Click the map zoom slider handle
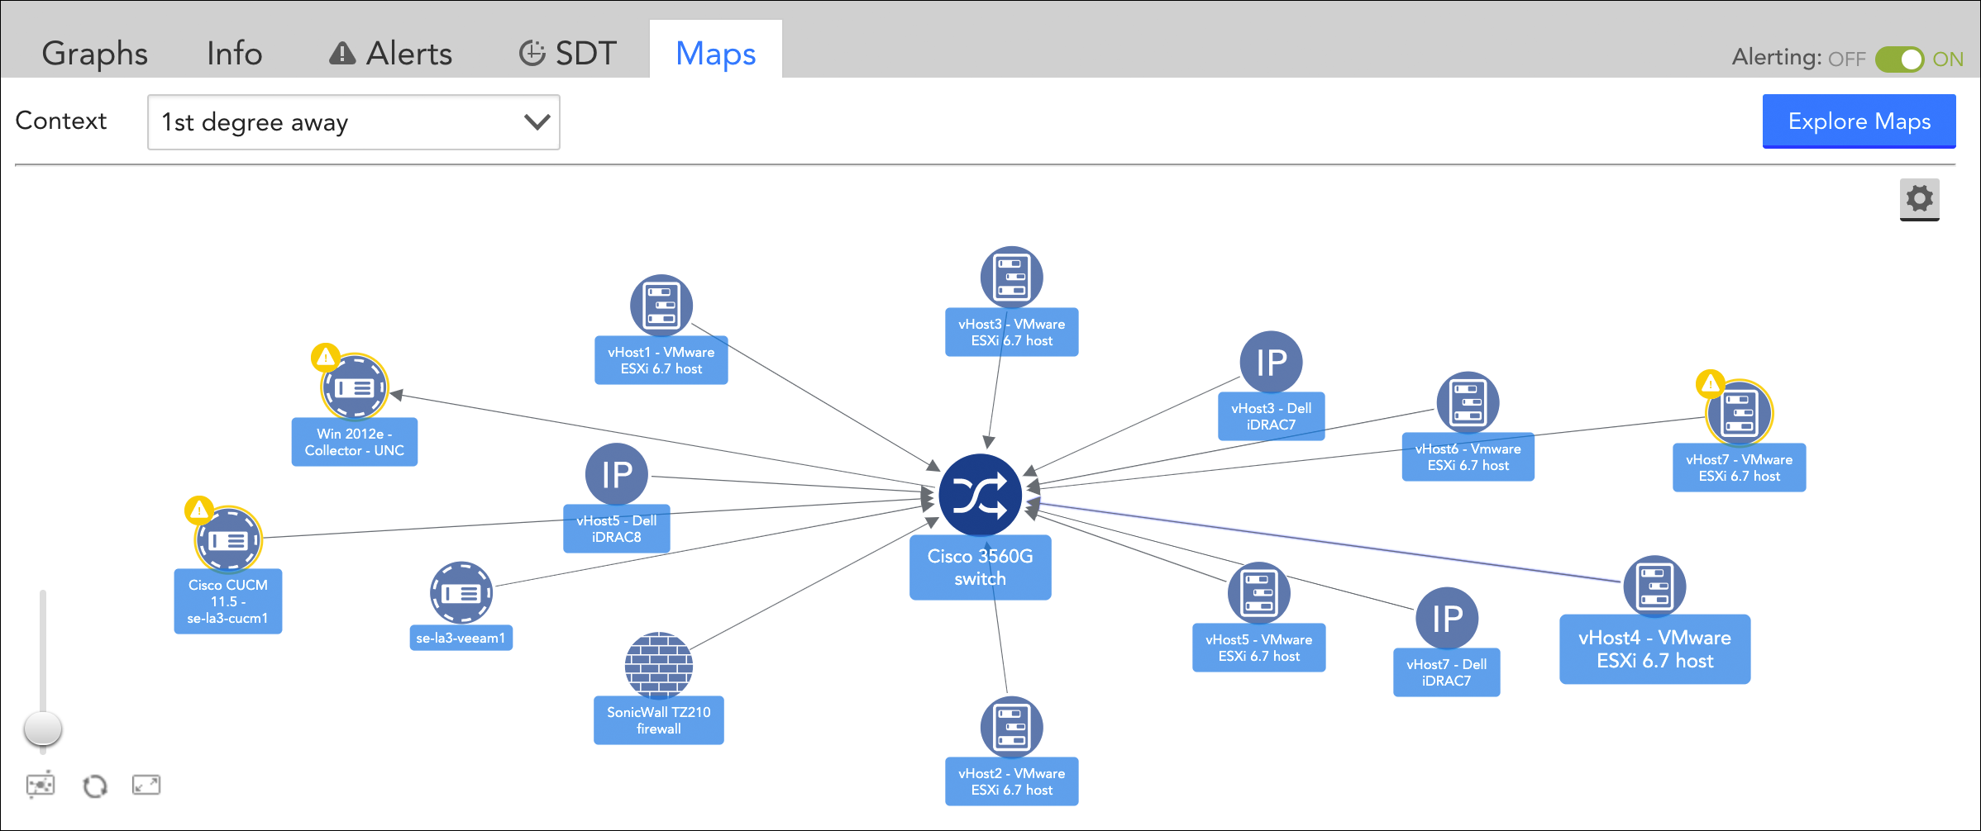 point(43,729)
